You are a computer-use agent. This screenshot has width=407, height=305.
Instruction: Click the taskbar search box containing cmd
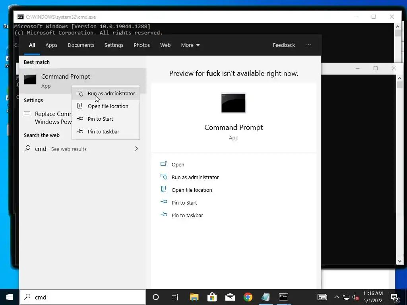(x=83, y=297)
